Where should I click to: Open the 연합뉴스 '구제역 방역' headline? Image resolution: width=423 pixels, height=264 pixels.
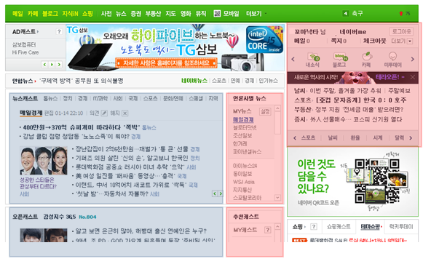[82, 81]
